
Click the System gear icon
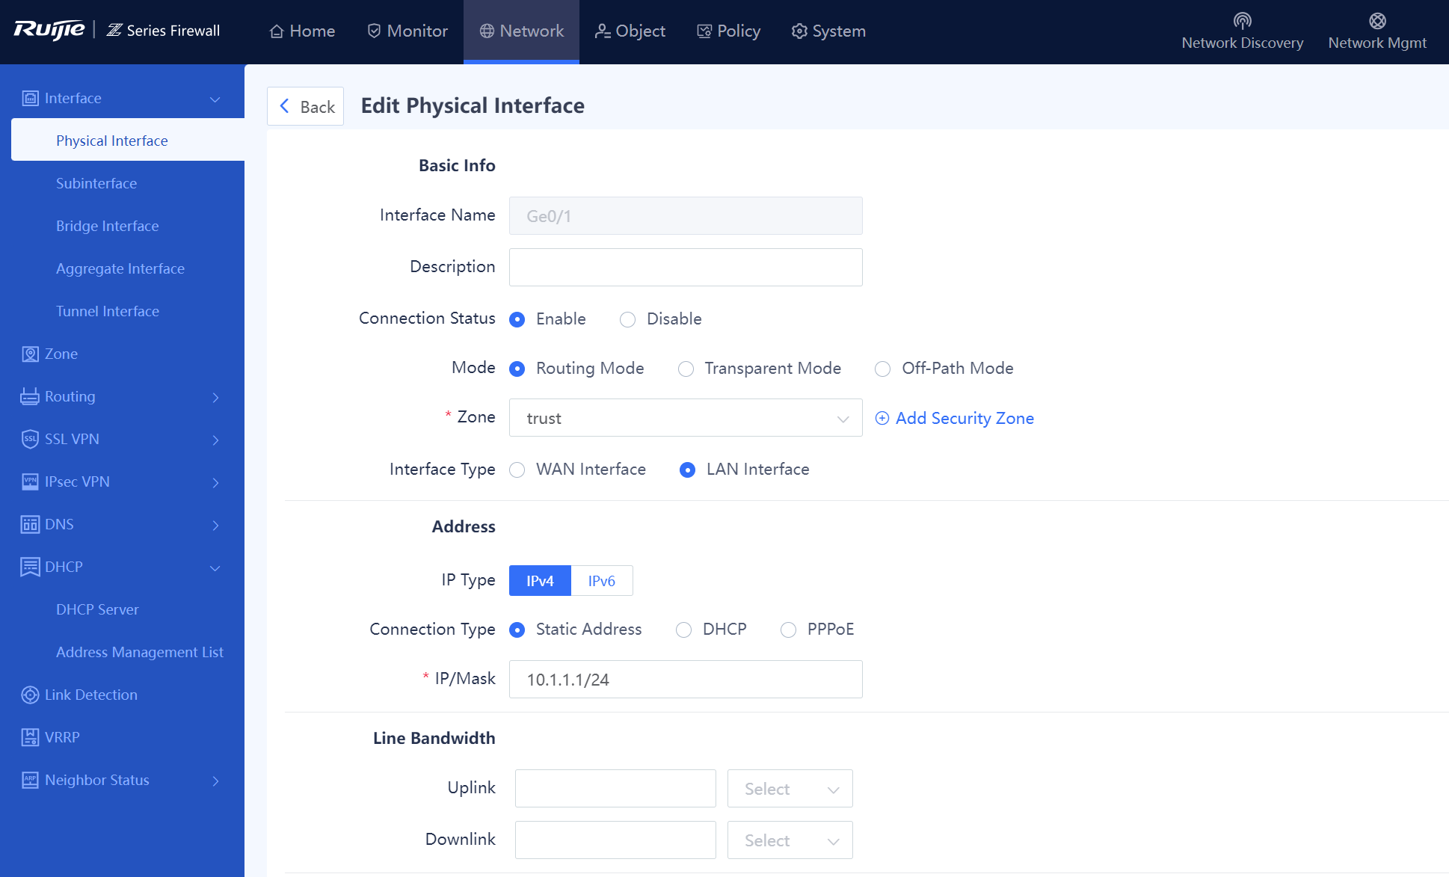point(799,31)
